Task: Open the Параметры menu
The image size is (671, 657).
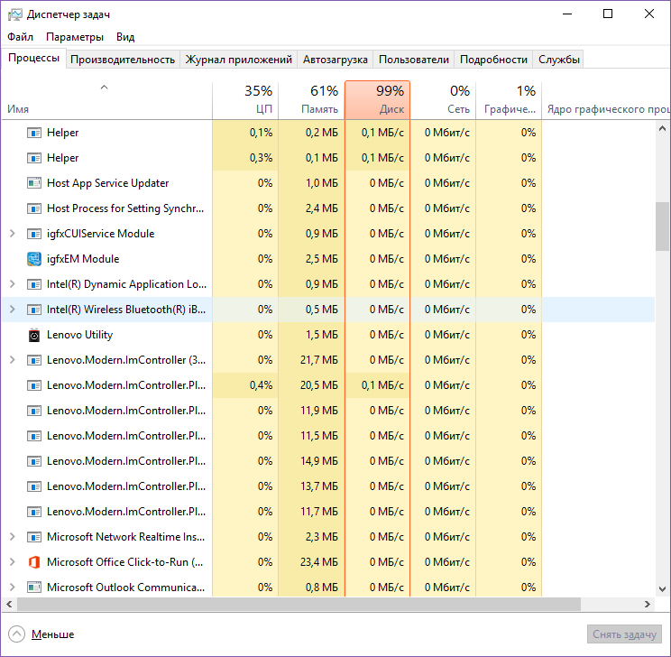Action: click(x=75, y=37)
